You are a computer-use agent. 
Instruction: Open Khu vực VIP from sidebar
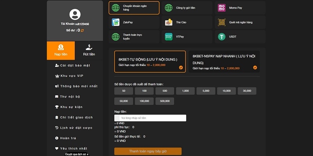72,76
